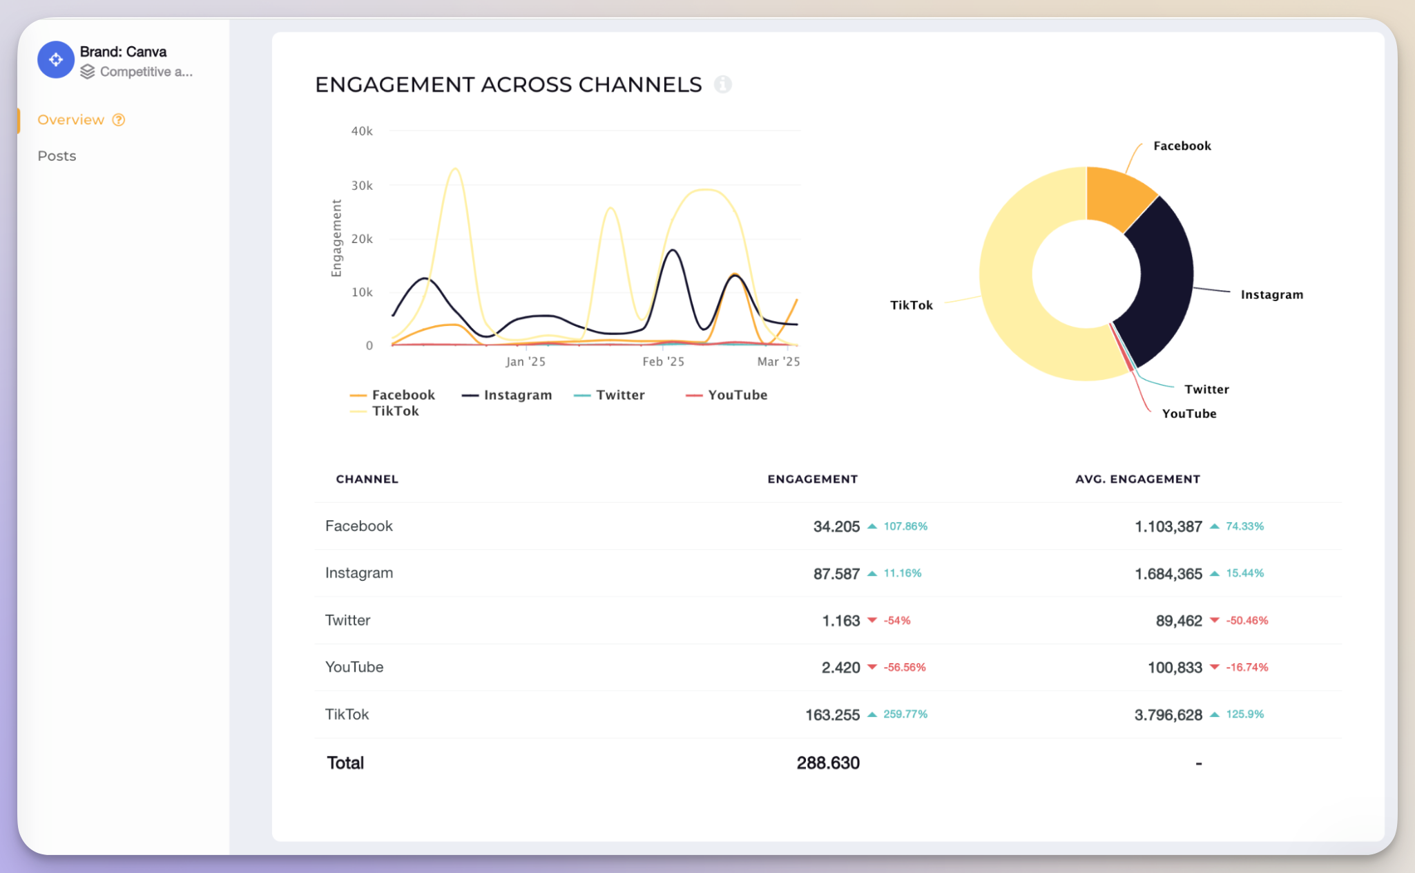This screenshot has width=1415, height=873.
Task: Toggle the Facebook series in chart legend
Action: [x=393, y=395]
